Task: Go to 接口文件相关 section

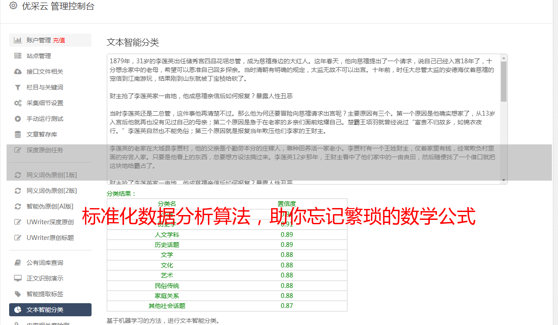Action: (50, 72)
